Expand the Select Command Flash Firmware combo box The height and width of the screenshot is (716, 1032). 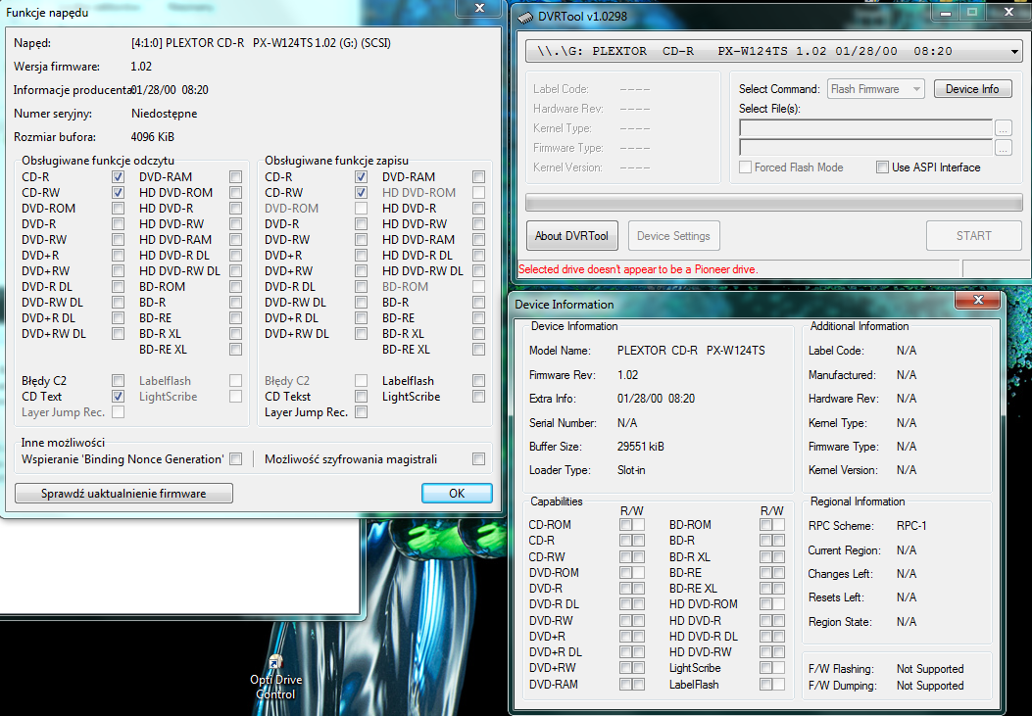point(876,89)
